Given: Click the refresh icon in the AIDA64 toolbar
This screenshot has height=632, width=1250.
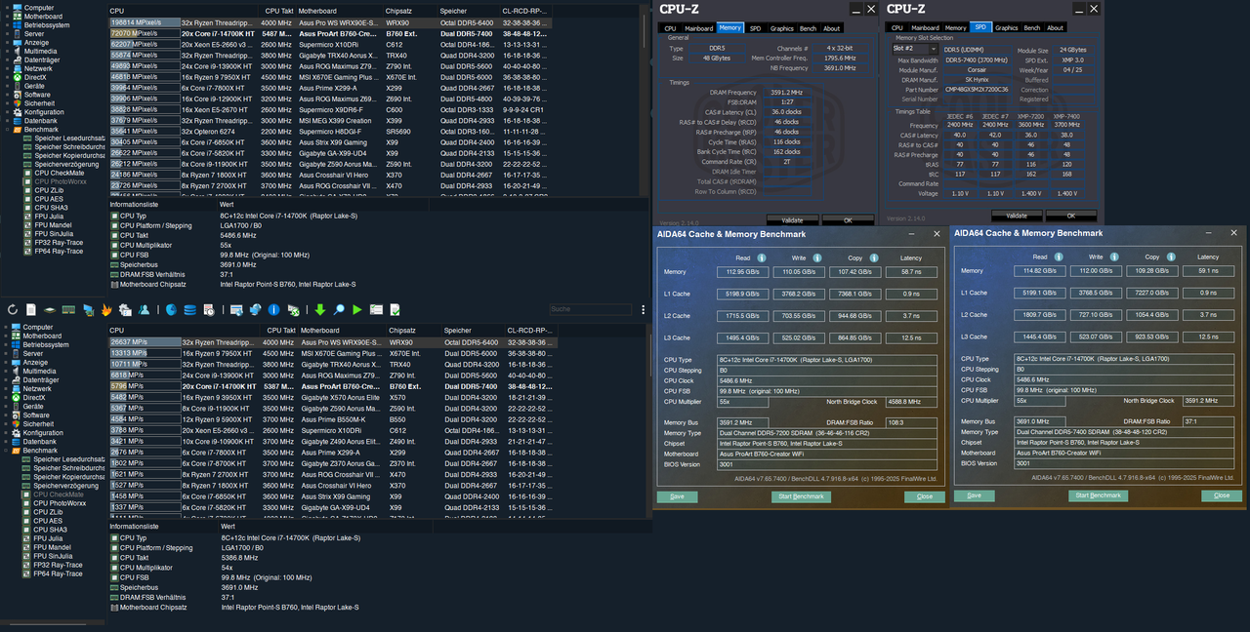Looking at the screenshot, I should click(13, 310).
